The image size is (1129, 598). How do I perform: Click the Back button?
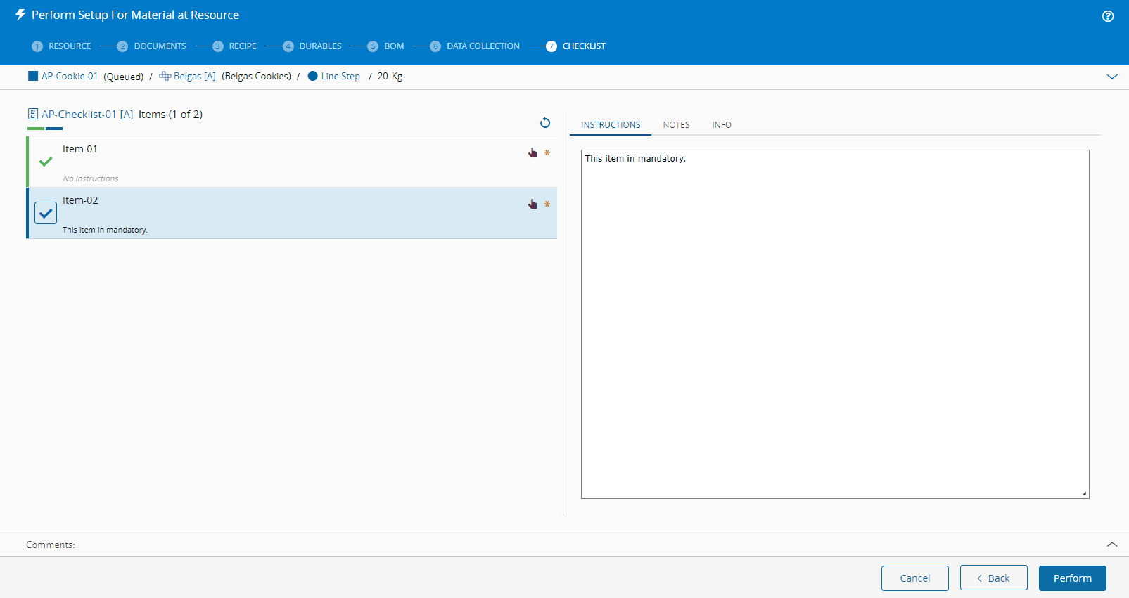click(993, 578)
